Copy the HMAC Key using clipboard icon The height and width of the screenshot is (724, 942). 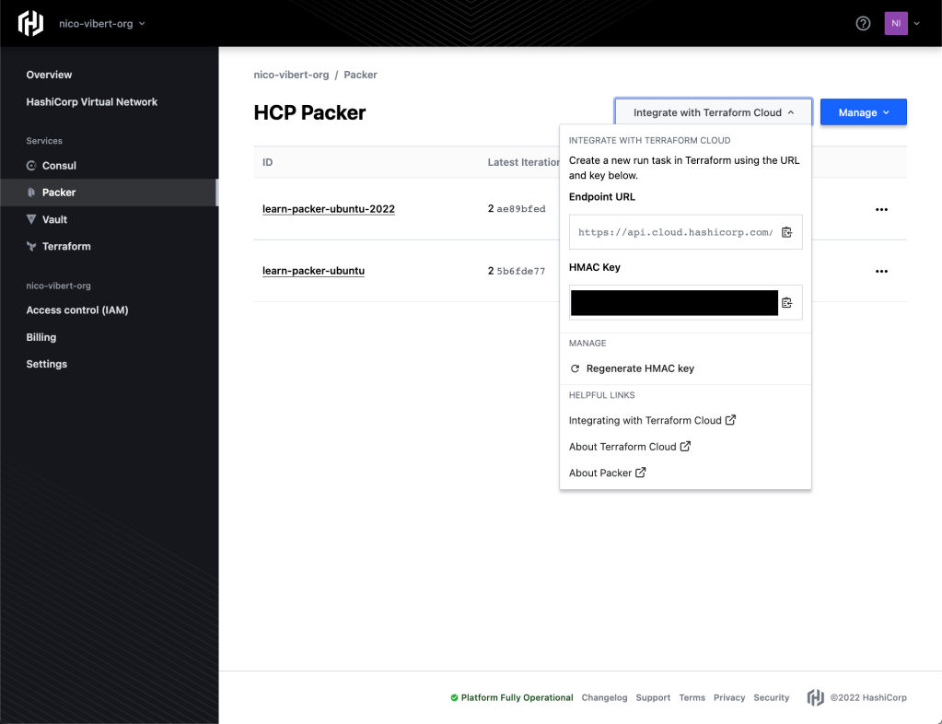(786, 302)
